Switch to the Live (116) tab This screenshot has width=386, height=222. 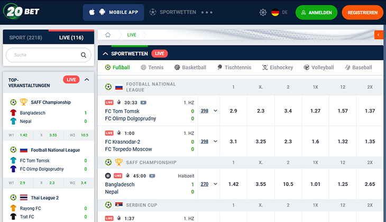point(71,38)
